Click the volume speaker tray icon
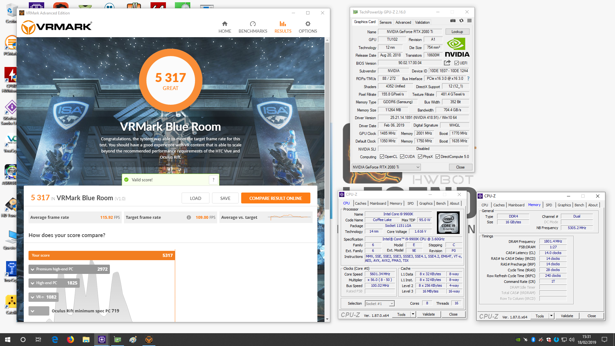The width and height of the screenshot is (615, 346). (x=572, y=340)
